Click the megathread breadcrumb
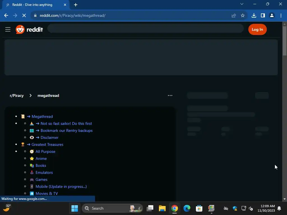The width and height of the screenshot is (287, 215). click(48, 96)
